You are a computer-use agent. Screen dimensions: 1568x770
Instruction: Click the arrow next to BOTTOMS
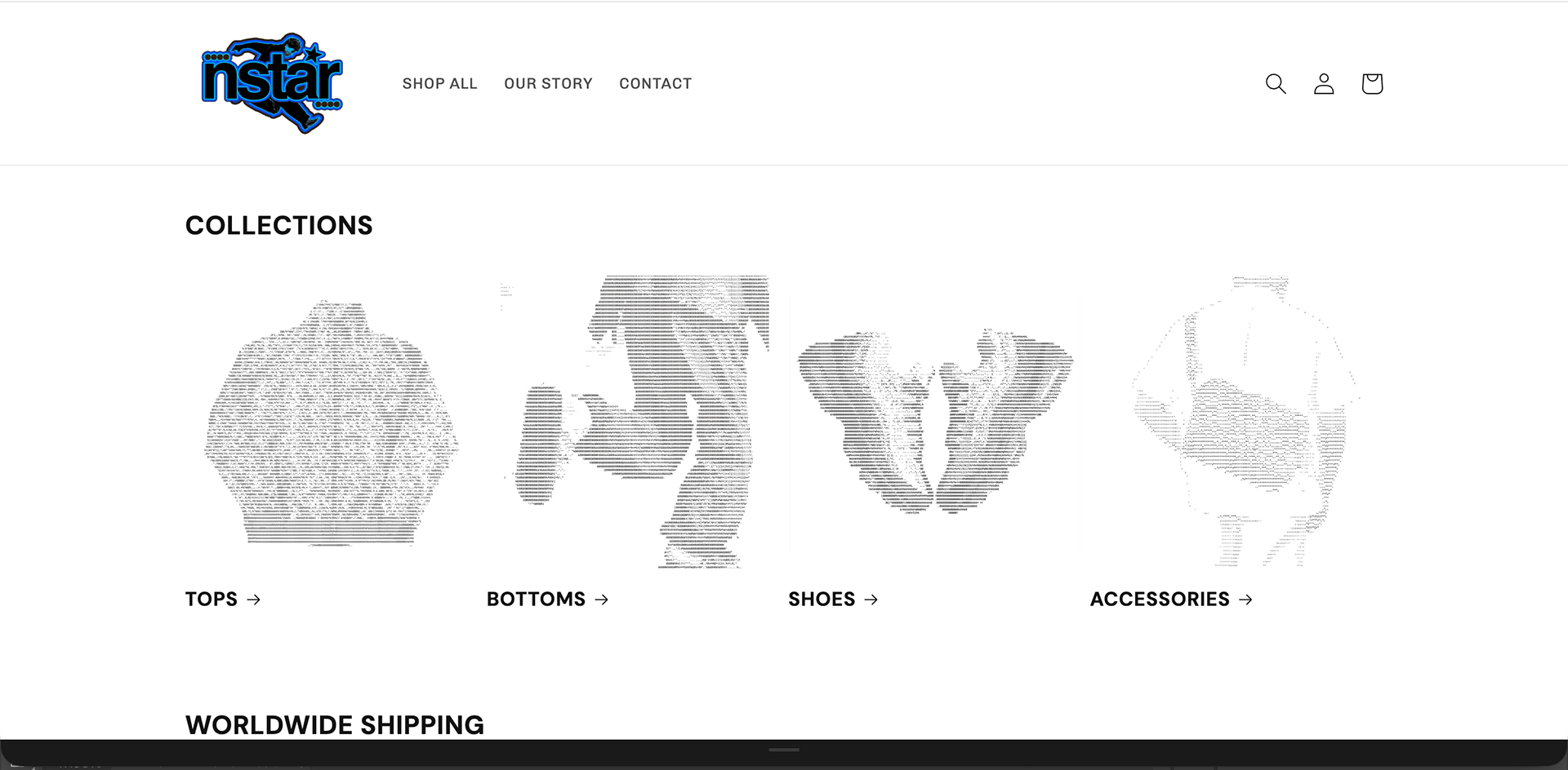pos(602,600)
